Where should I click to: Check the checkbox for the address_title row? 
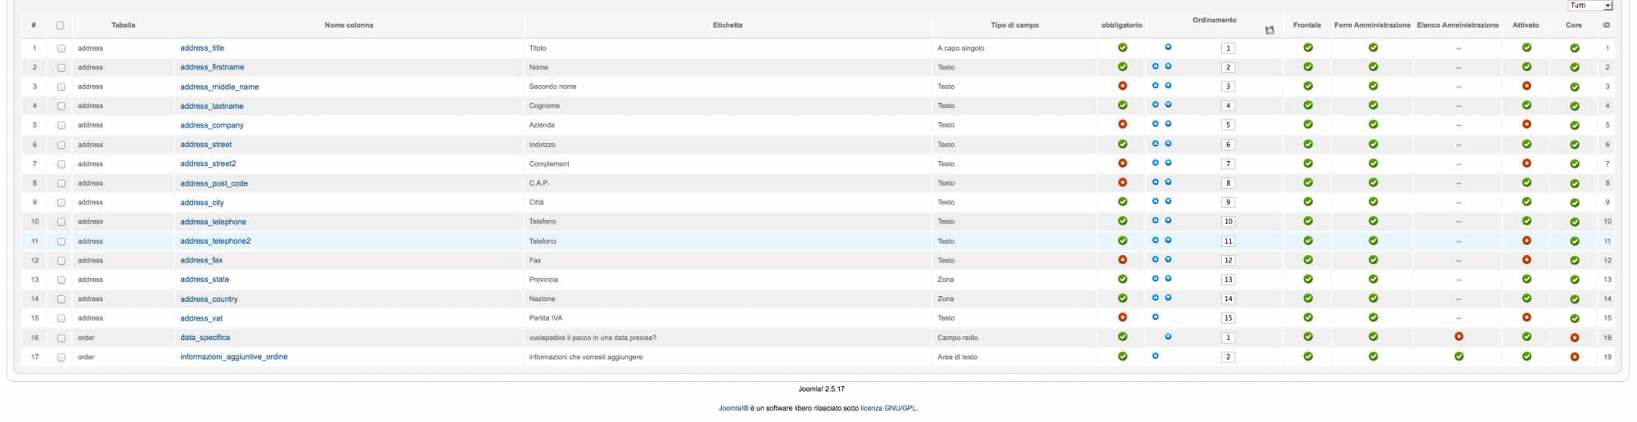coord(61,48)
